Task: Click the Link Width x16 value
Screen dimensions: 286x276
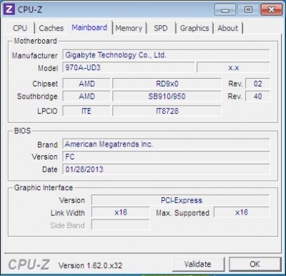Action: point(121,212)
